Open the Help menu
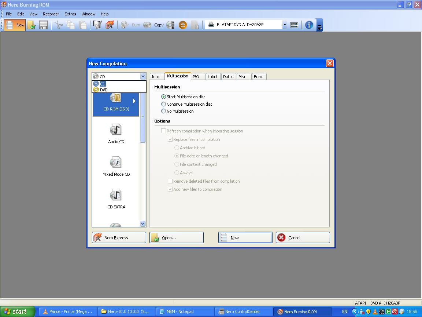This screenshot has height=317, width=422. [105, 14]
